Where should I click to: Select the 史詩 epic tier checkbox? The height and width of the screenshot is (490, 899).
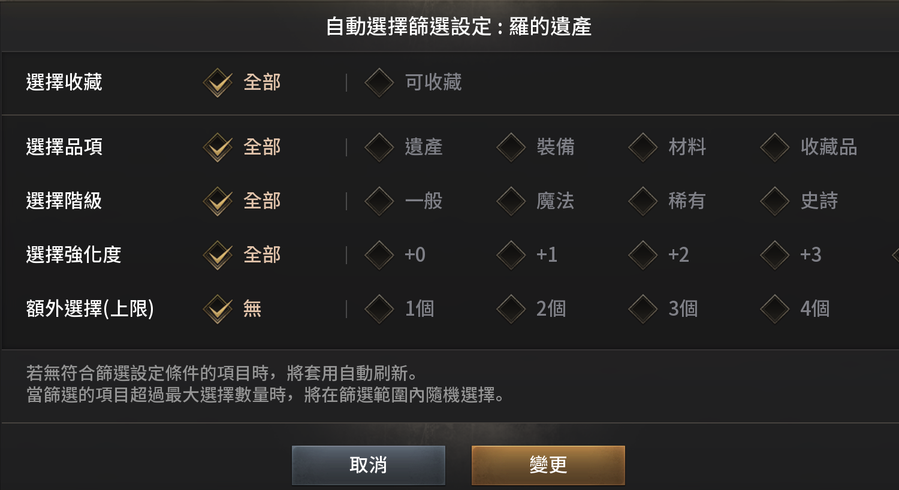[775, 201]
